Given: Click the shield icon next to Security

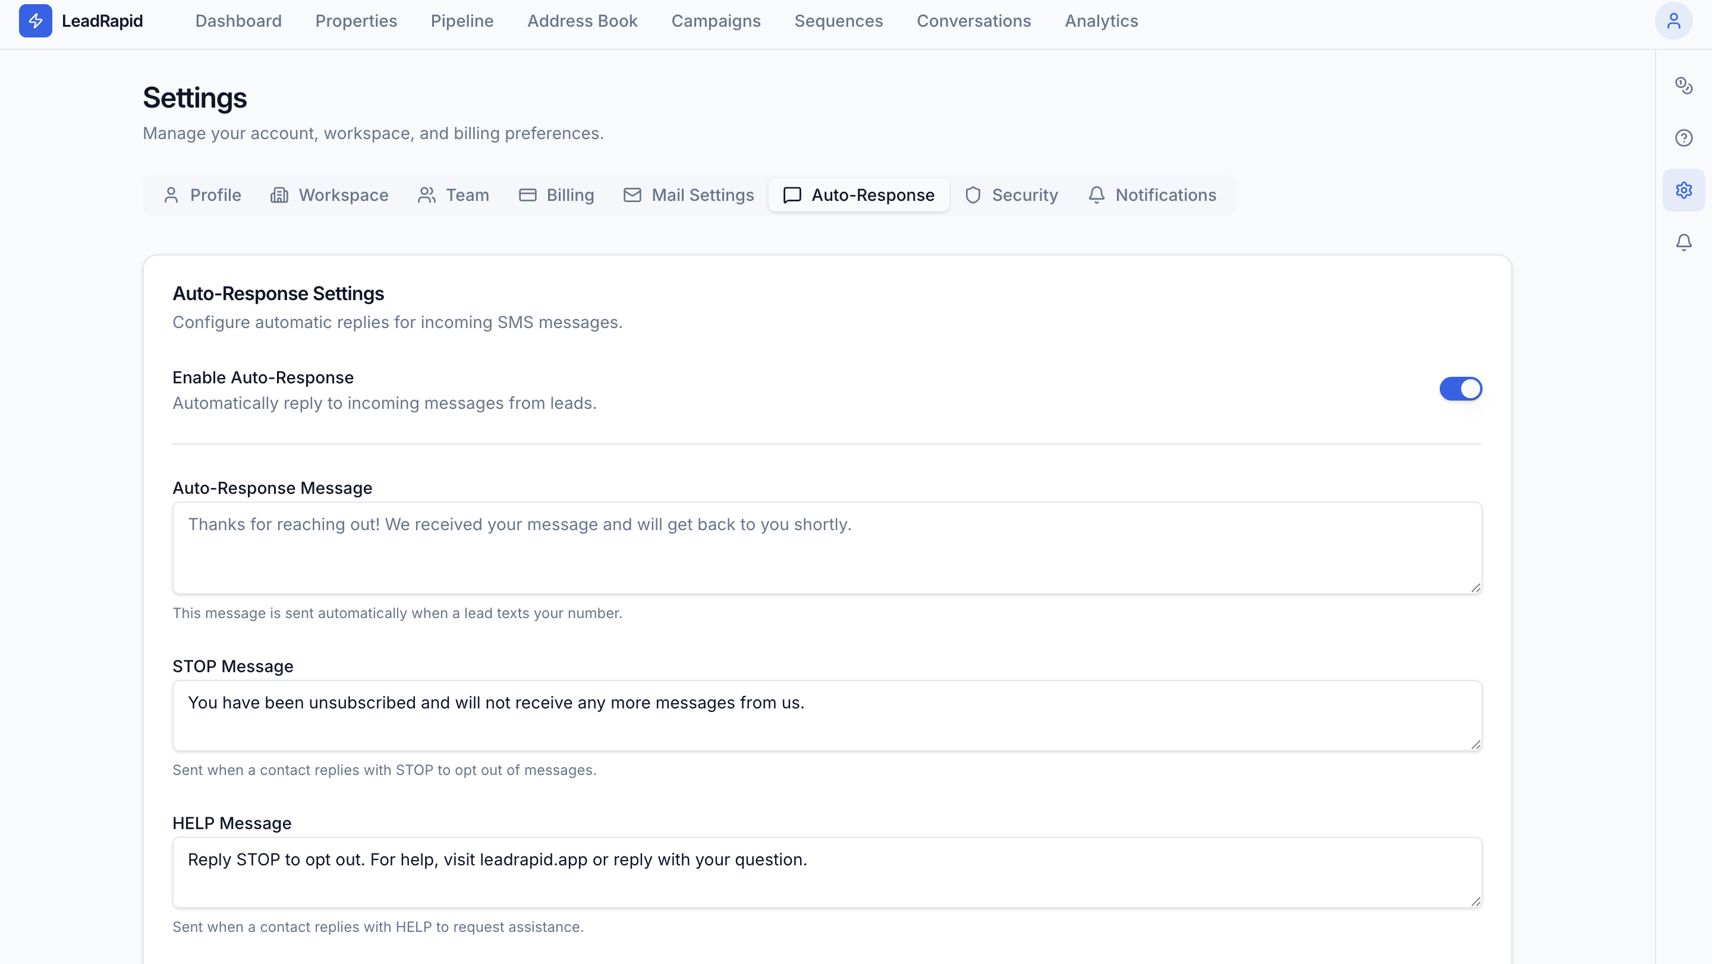Looking at the screenshot, I should click(973, 195).
